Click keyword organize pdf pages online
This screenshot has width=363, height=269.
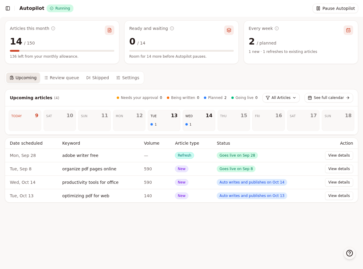[89, 169]
